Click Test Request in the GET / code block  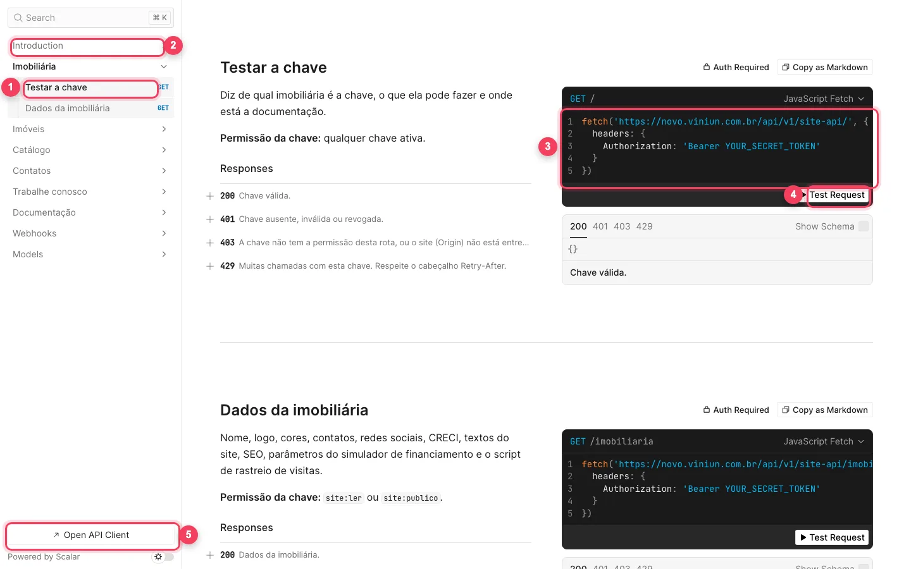click(832, 195)
